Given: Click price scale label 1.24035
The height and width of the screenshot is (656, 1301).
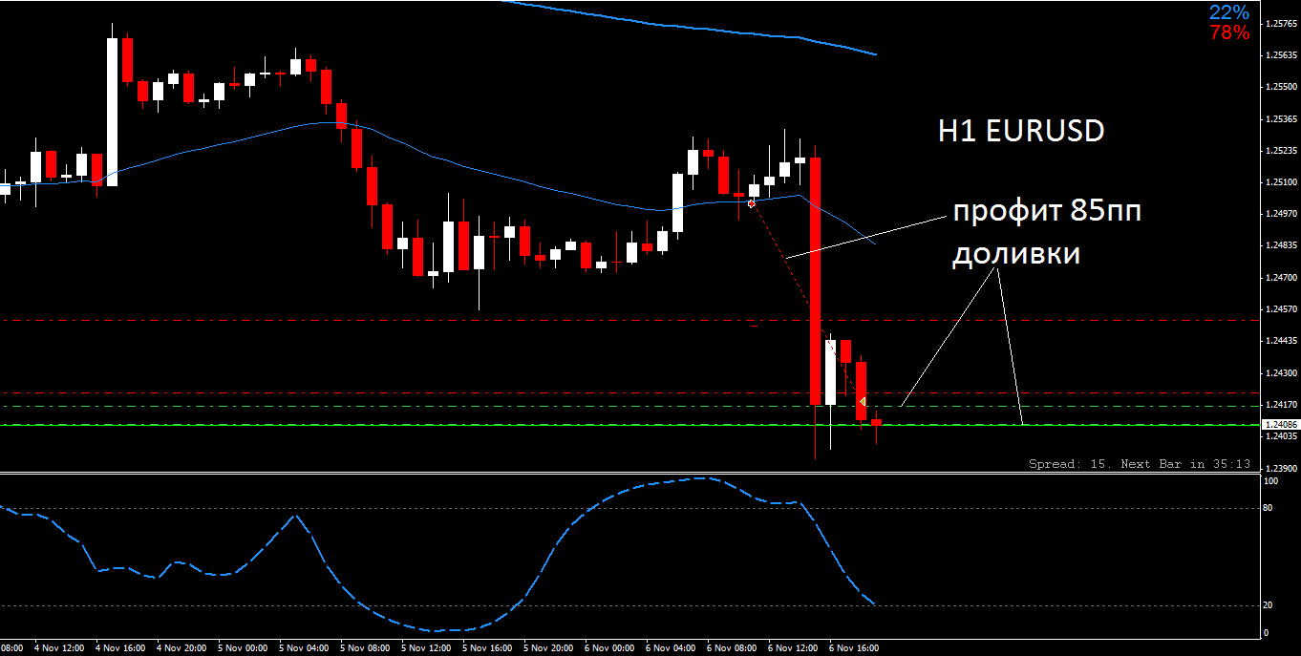Looking at the screenshot, I should (x=1280, y=436).
